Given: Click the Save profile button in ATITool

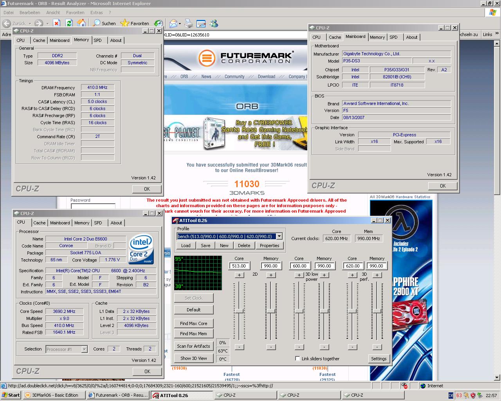Looking at the screenshot, I should click(x=205, y=246).
